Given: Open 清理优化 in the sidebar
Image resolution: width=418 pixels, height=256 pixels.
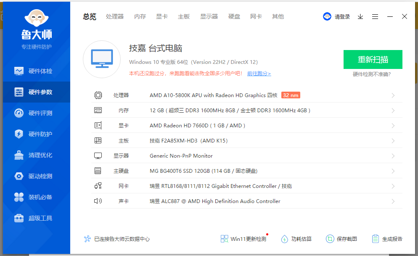Looking at the screenshot, I should pyautogui.click(x=37, y=155).
